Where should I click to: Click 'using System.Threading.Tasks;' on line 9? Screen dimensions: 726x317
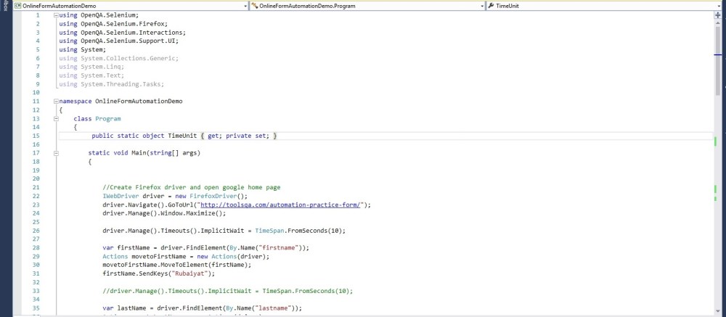[x=112, y=84]
